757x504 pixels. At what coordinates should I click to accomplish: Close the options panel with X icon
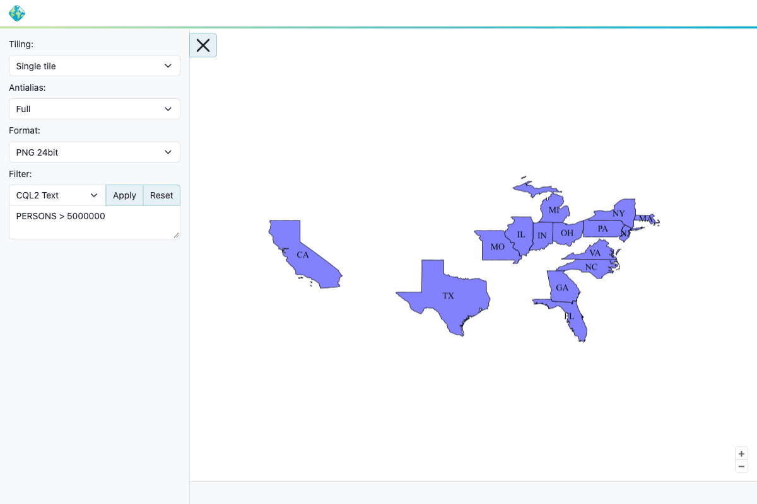click(203, 45)
